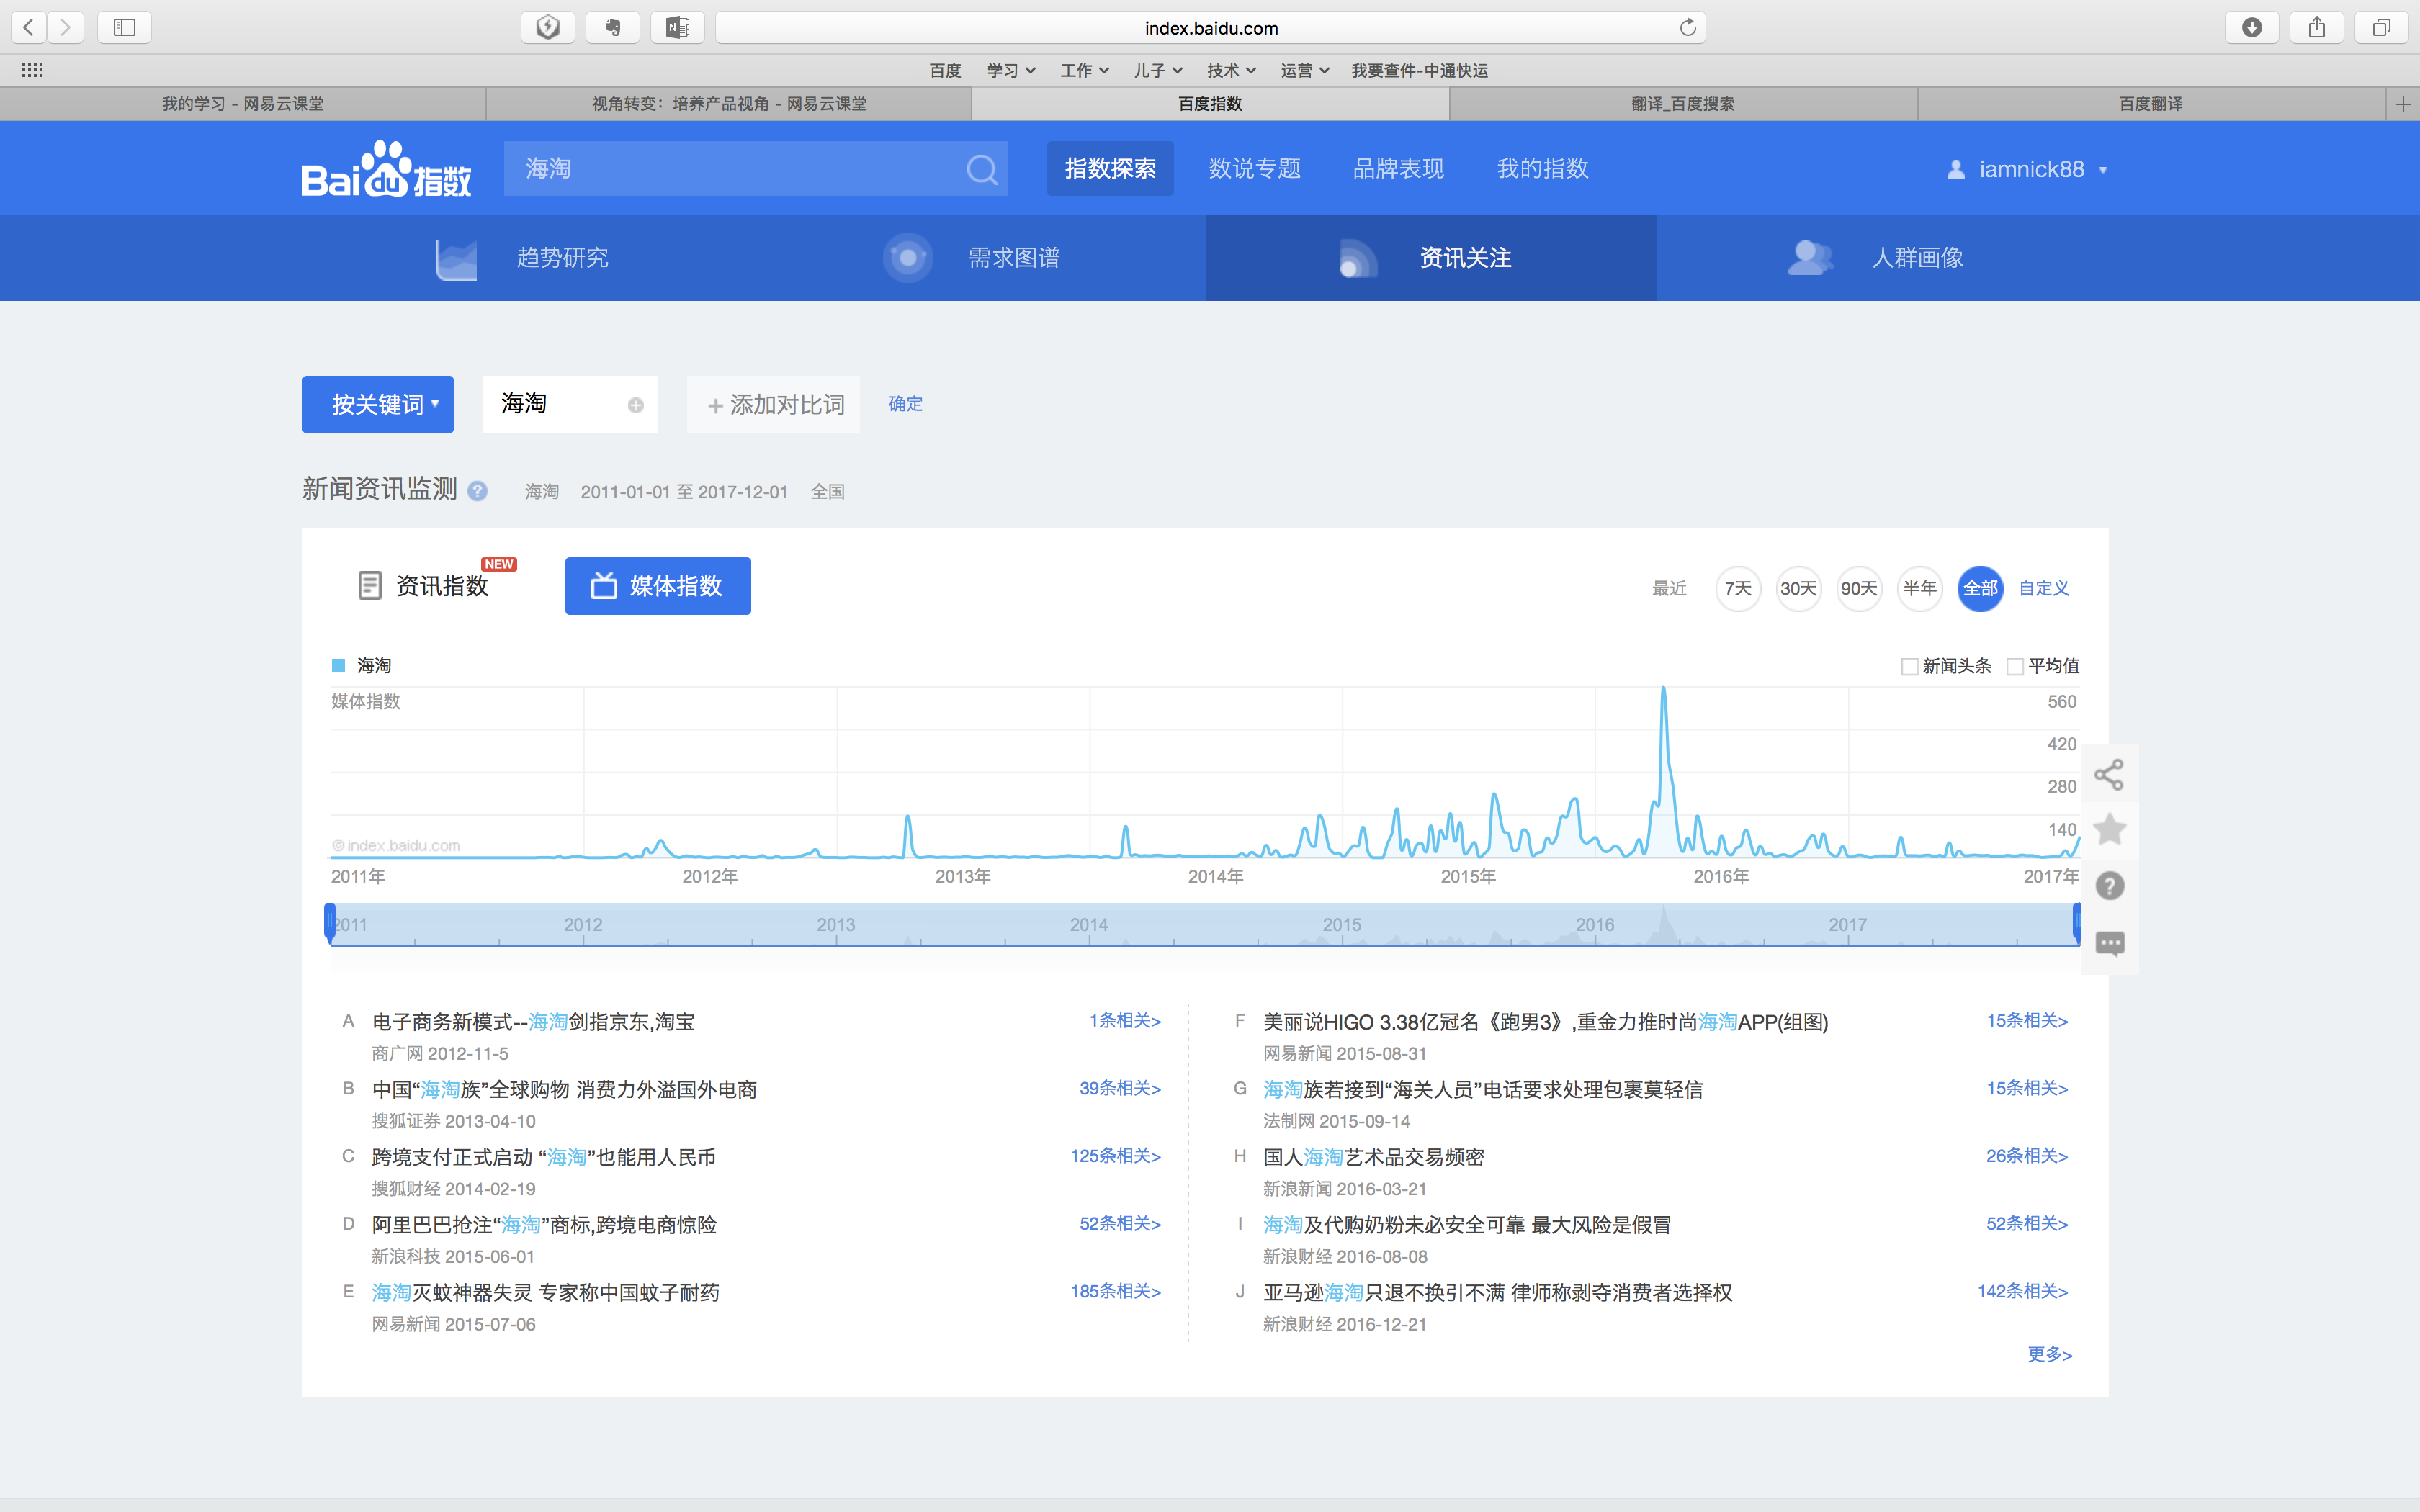Open the feedback chat bubble icon
The width and height of the screenshot is (2420, 1512).
click(2109, 943)
